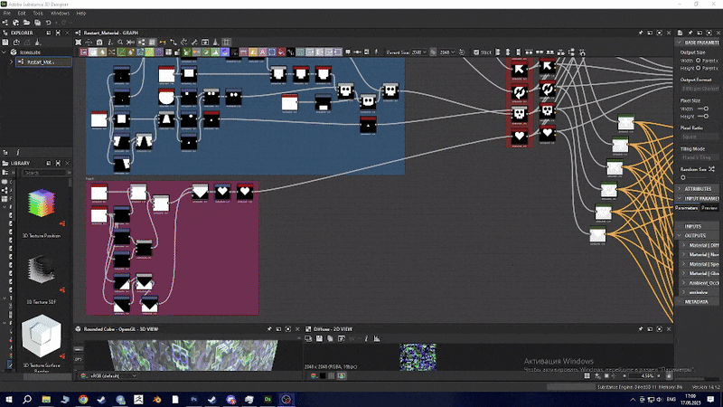This screenshot has width=723, height=407.
Task: Toggle the Stack checkbox in graph toolbar
Action: click(x=476, y=52)
